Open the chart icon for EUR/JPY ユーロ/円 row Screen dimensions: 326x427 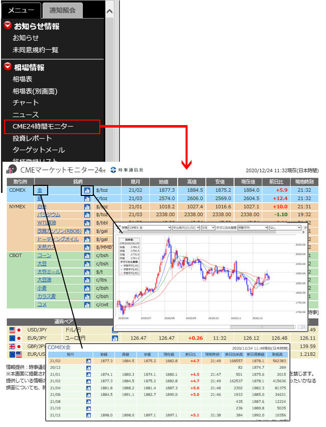pyautogui.click(x=115, y=338)
